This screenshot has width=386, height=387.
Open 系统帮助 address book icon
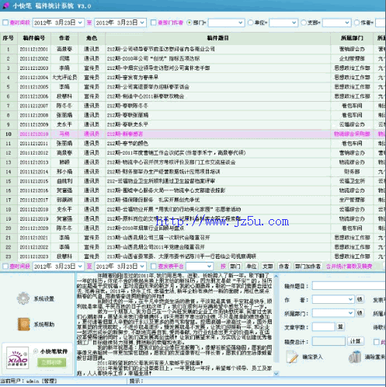tap(24, 324)
